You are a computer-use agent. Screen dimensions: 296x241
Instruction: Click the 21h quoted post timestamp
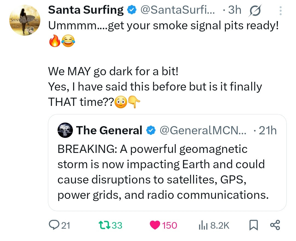267,130
